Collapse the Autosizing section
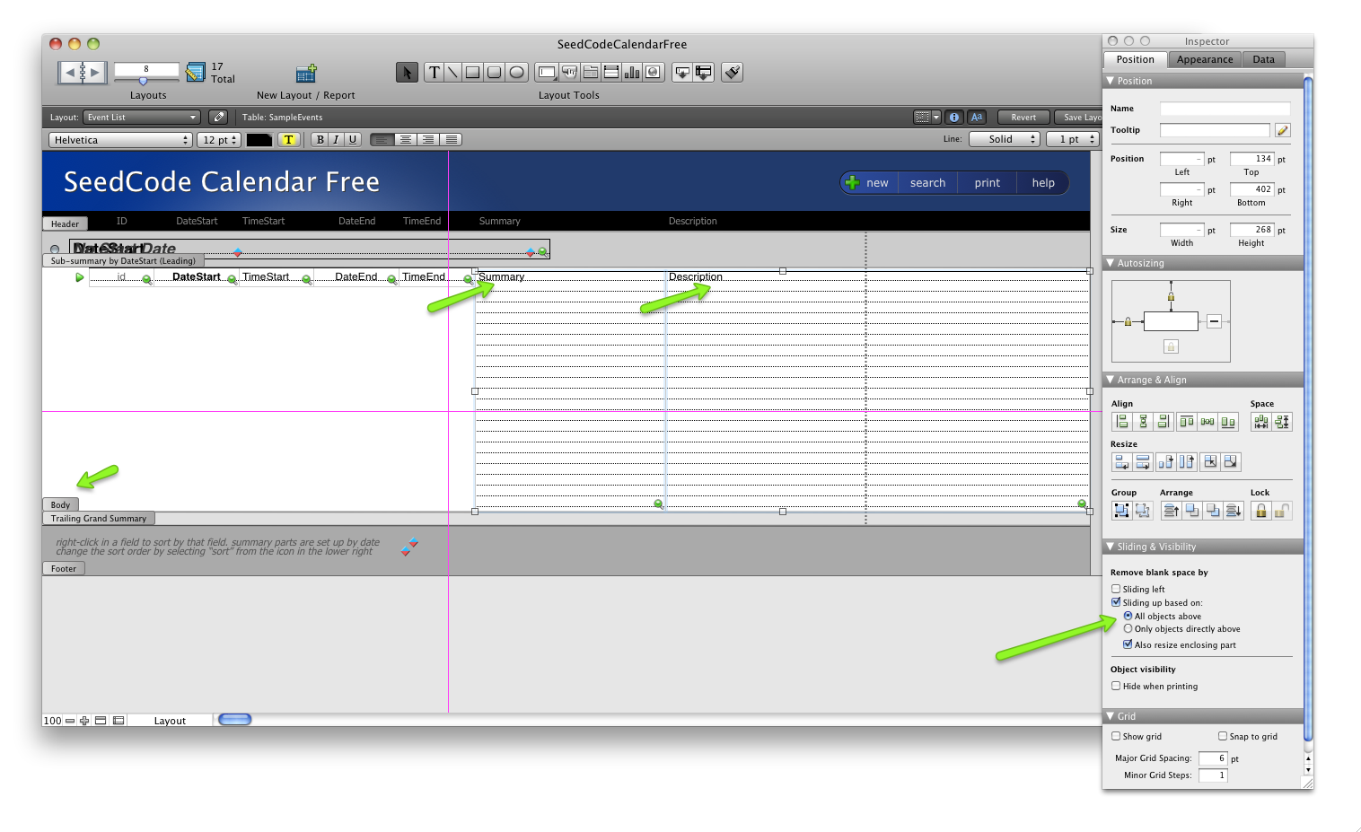Screen dimensions: 1361x832 (x=1111, y=263)
